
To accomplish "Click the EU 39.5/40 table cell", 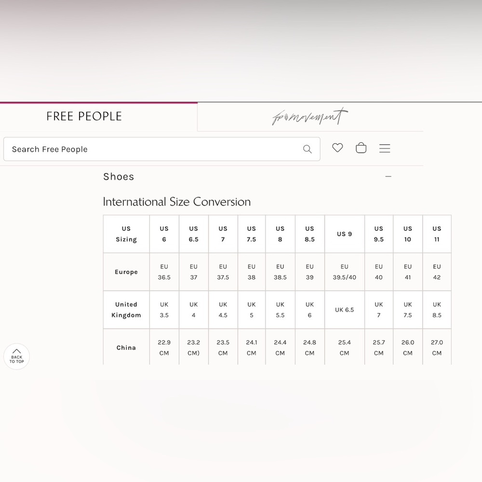I will point(344,272).
